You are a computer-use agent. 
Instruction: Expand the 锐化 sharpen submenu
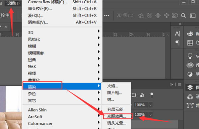coord(62,66)
